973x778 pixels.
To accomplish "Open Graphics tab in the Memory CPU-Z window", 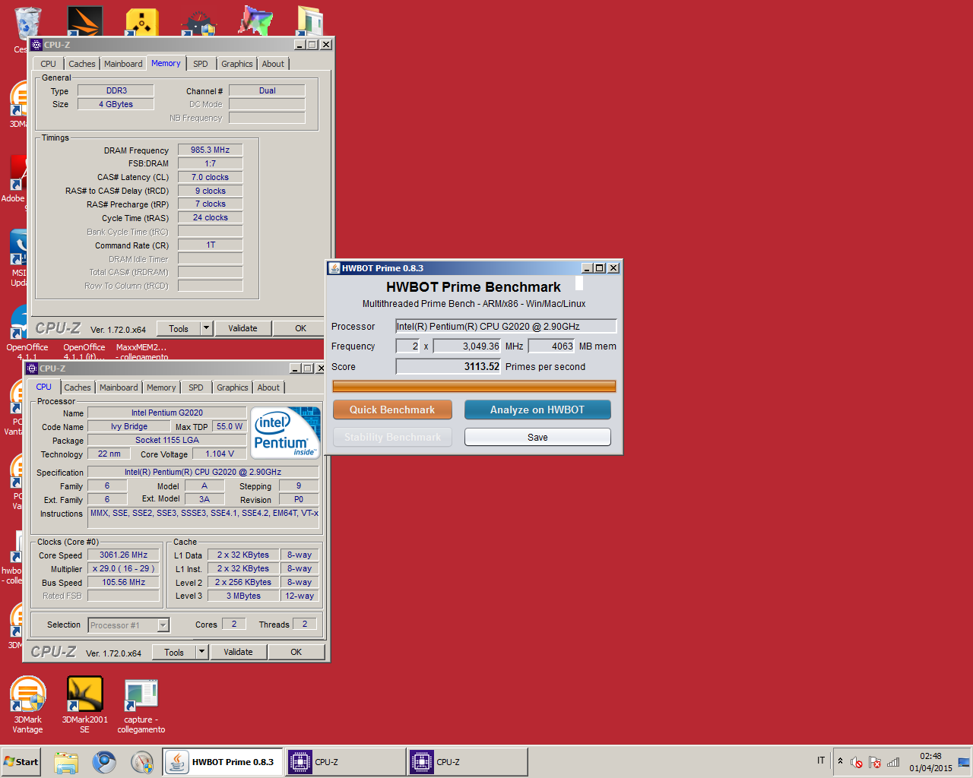I will 237,64.
